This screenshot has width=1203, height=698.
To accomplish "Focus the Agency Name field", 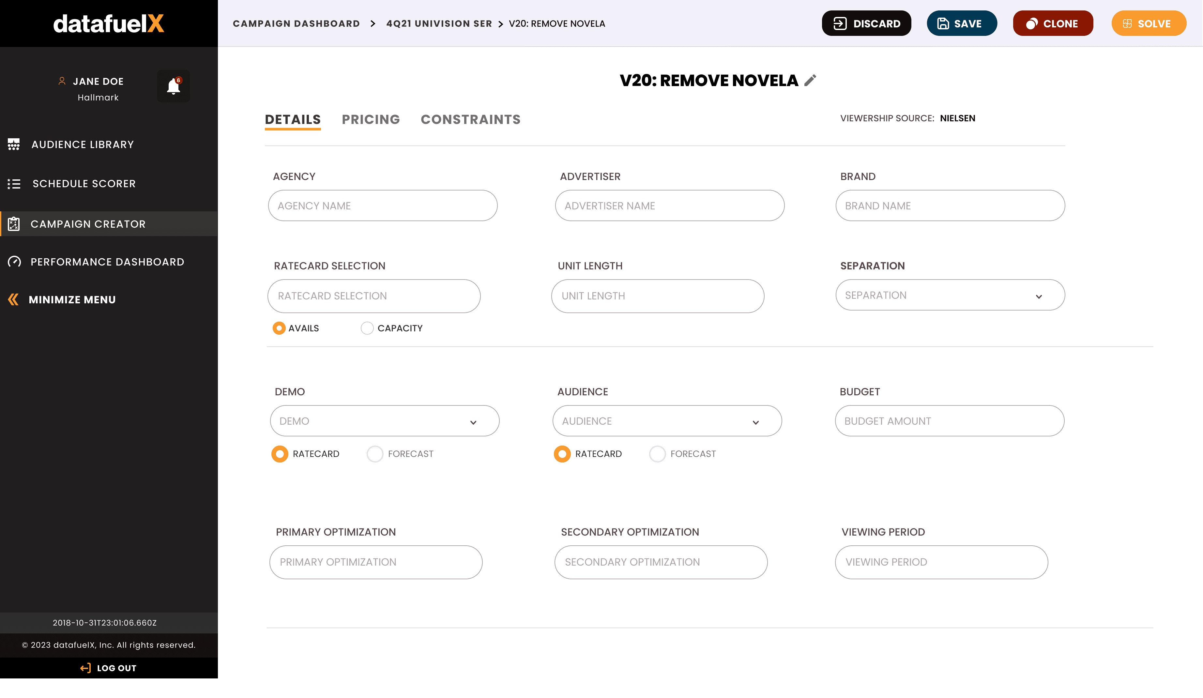I will 383,206.
